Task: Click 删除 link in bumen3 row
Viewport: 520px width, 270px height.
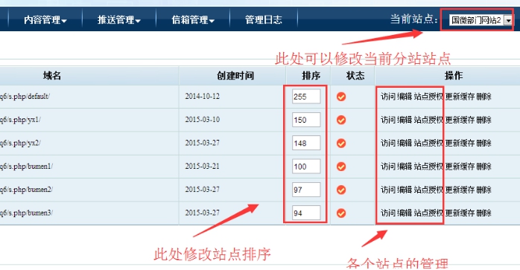Action: 483,213
